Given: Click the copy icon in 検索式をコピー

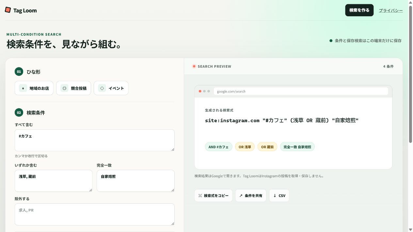Looking at the screenshot, I should [200, 196].
